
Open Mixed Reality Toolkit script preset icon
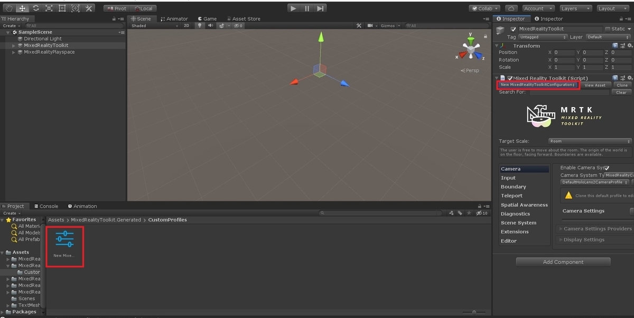[622, 78]
